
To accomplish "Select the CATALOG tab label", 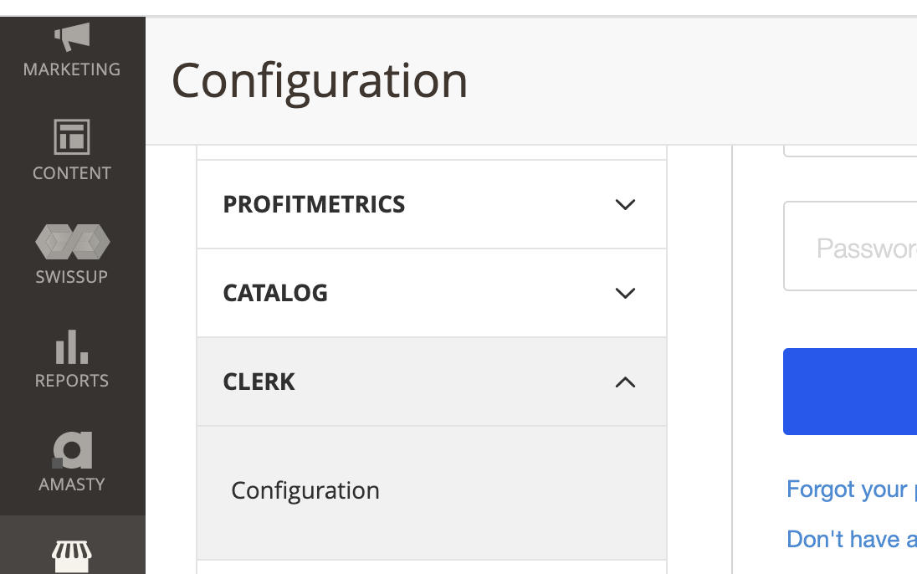I will (275, 293).
